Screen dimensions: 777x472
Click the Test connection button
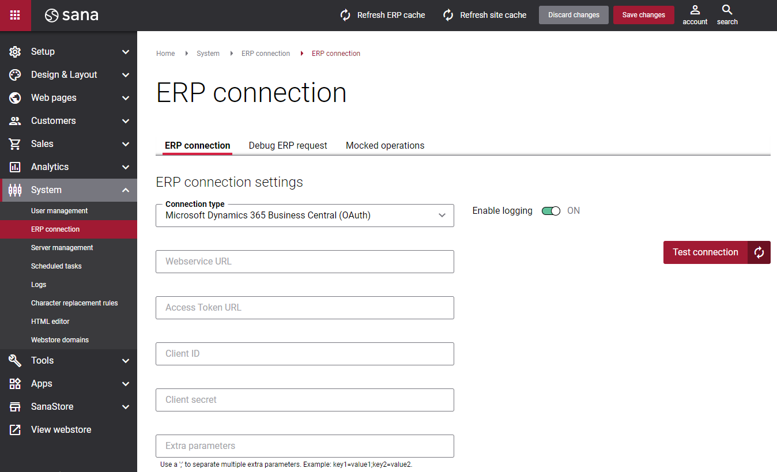coord(706,252)
